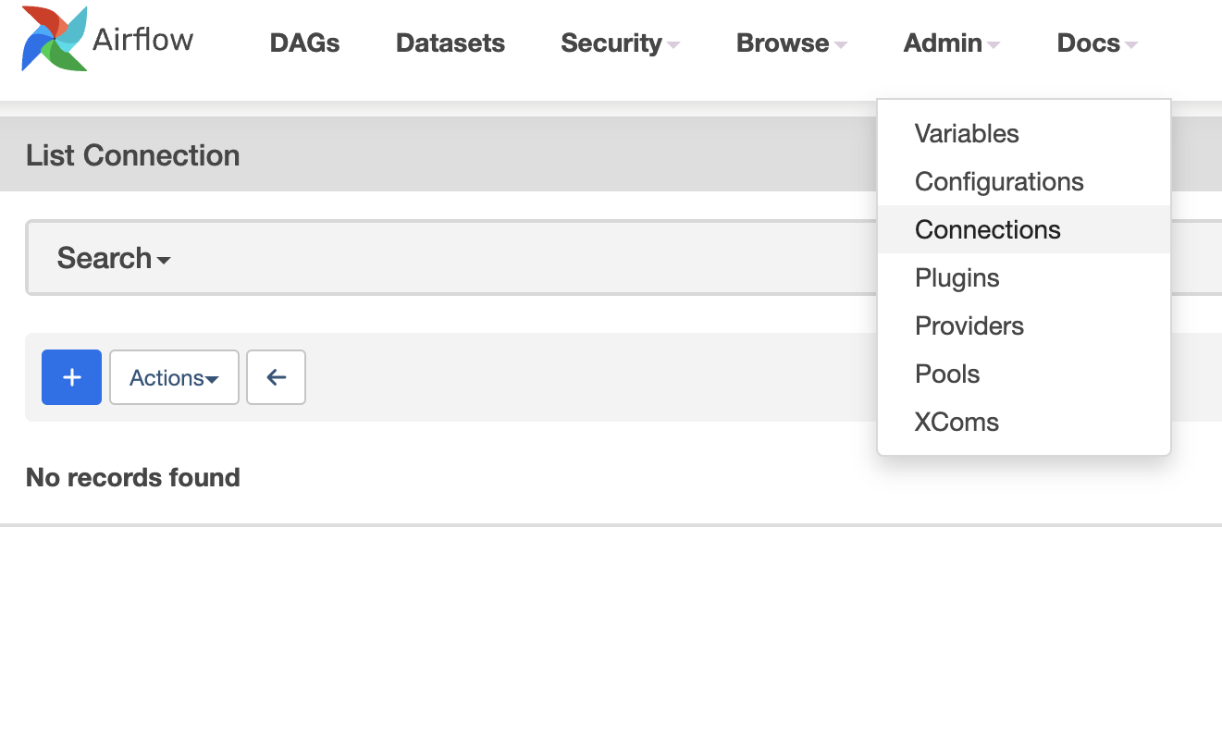Select Plugins from Admin menu
This screenshot has width=1222, height=736.
coord(957,277)
